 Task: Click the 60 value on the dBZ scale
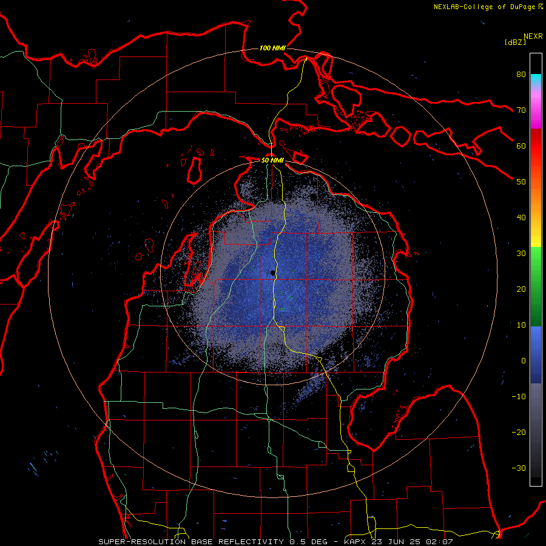(521, 146)
